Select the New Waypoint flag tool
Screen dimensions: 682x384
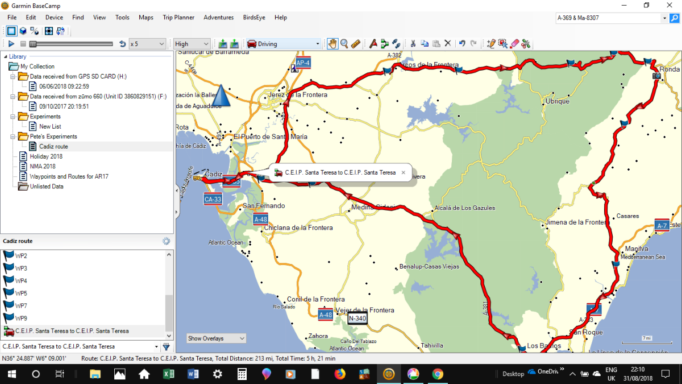pos(373,44)
